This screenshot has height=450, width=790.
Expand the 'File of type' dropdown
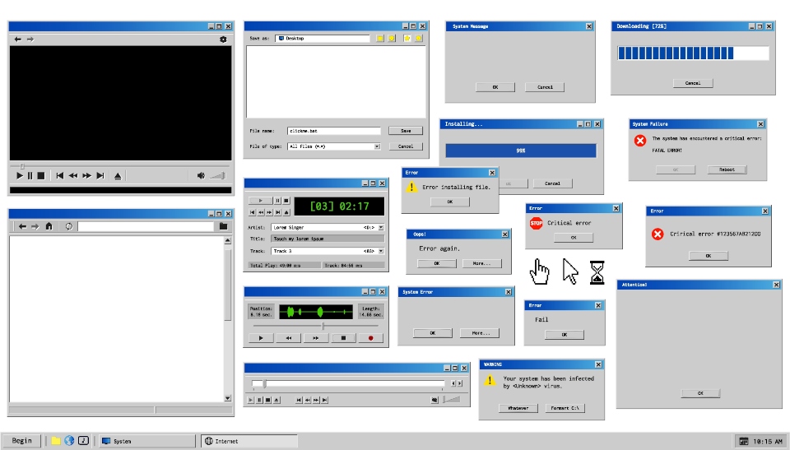coord(377,146)
